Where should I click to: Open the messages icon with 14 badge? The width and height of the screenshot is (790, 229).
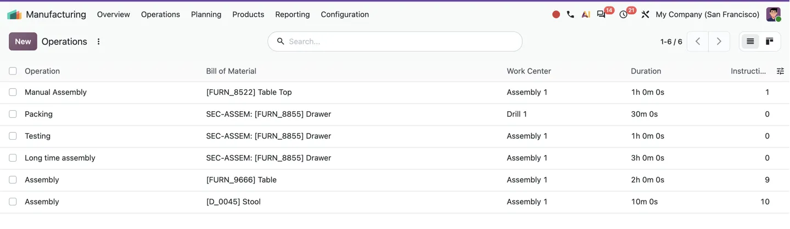point(602,15)
